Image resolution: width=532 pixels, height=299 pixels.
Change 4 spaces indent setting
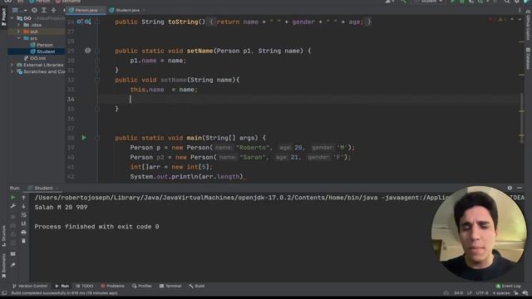coord(501,293)
